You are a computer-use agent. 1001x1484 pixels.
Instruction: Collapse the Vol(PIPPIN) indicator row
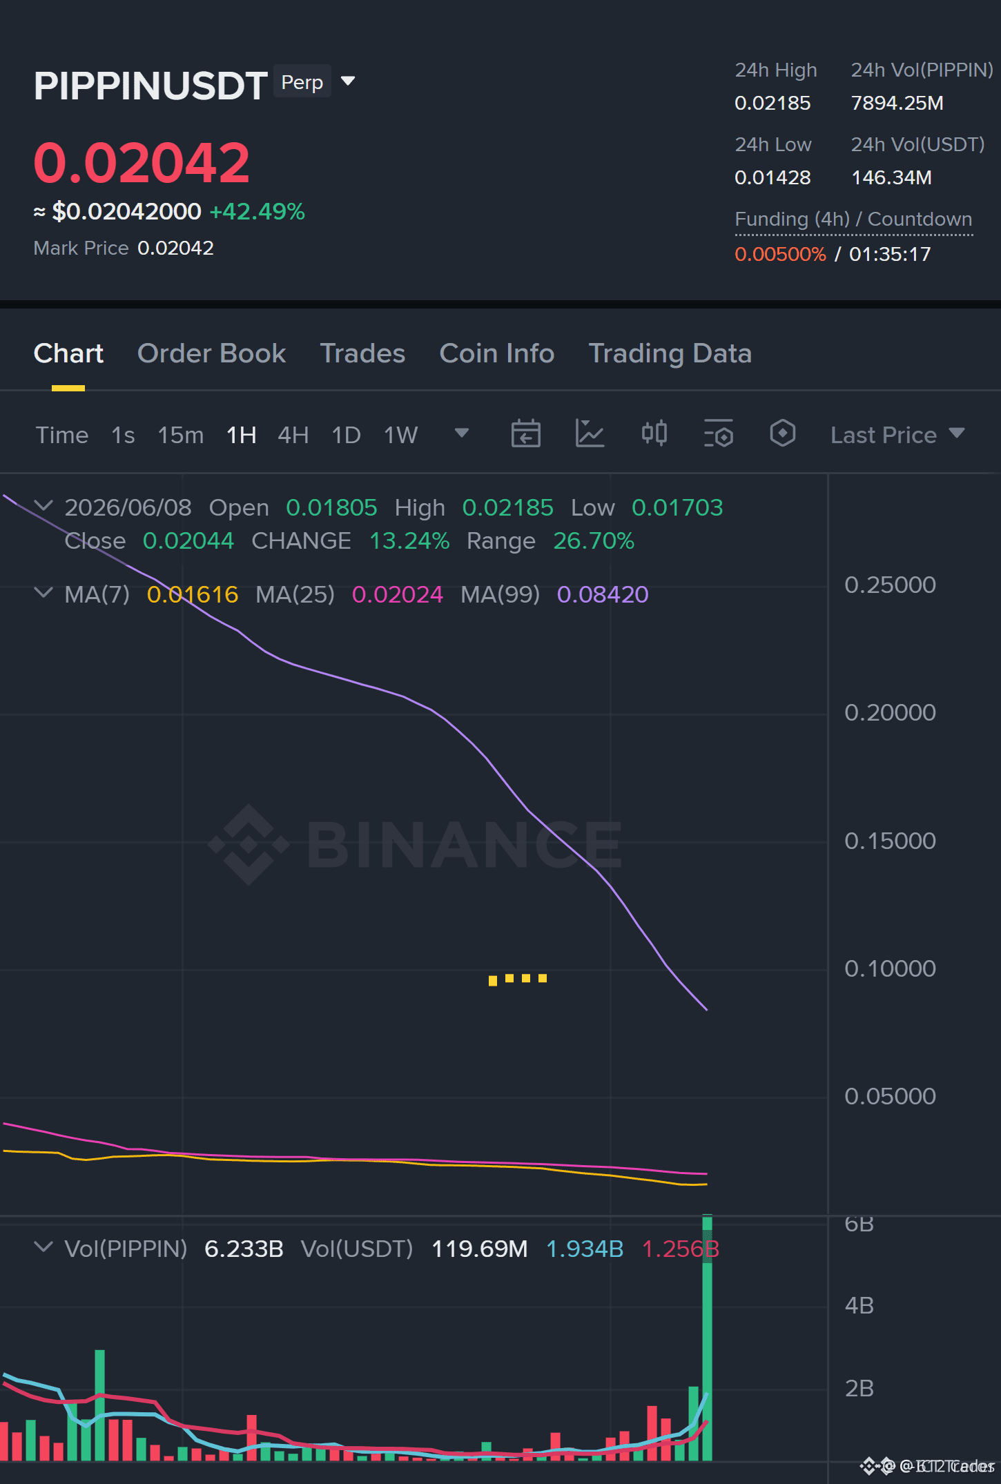click(43, 1247)
